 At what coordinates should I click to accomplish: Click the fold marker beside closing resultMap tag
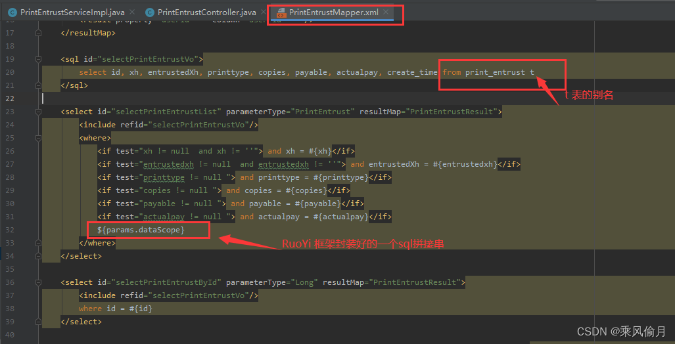[x=38, y=33]
